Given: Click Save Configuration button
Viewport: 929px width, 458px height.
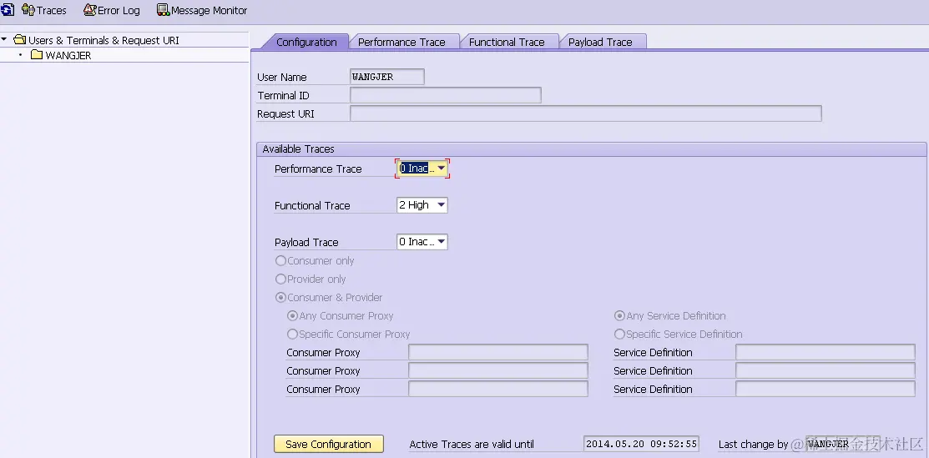Looking at the screenshot, I should point(328,444).
